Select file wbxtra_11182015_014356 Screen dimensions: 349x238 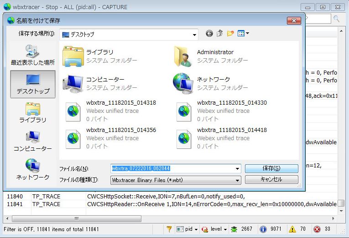[x=110, y=138]
